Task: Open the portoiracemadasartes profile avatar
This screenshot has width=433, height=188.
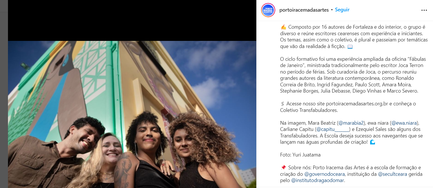Action: click(x=268, y=10)
